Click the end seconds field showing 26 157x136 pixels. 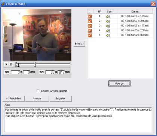pos(50,72)
